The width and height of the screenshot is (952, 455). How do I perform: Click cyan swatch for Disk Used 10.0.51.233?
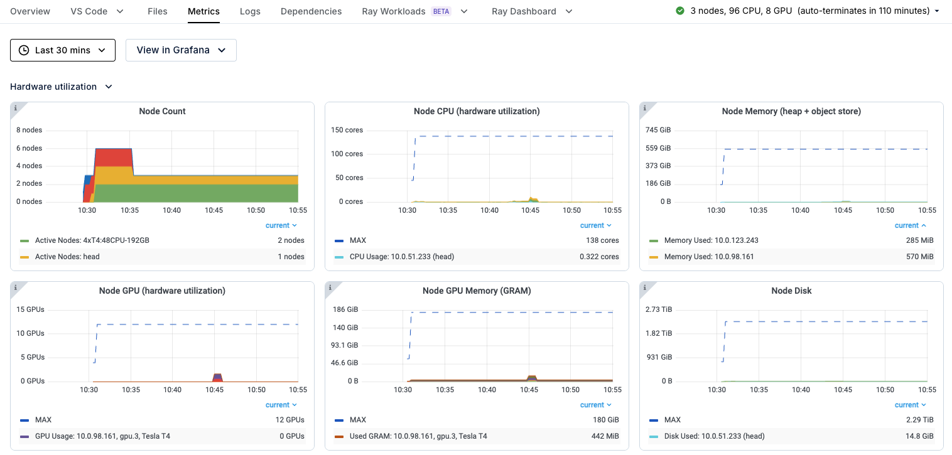(x=654, y=436)
